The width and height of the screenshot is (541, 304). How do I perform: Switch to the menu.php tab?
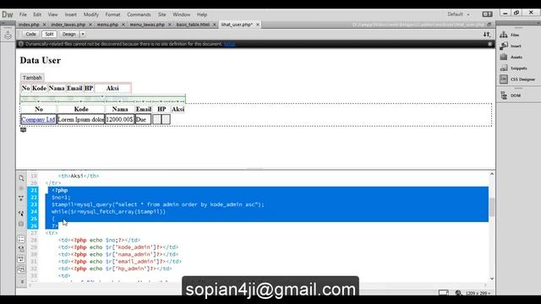coord(107,24)
